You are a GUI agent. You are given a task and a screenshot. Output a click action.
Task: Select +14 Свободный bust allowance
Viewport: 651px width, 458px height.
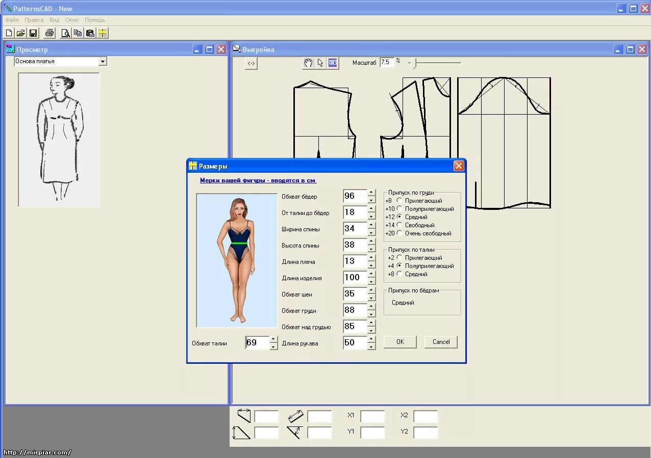tap(399, 225)
